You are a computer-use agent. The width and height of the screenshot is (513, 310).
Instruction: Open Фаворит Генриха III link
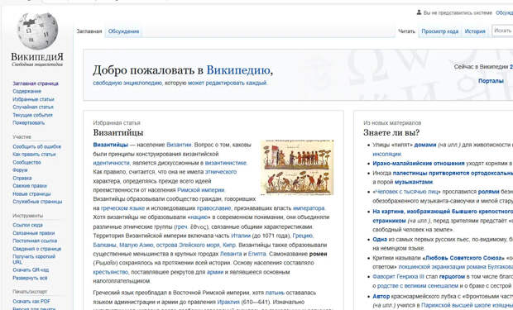pos(398,277)
